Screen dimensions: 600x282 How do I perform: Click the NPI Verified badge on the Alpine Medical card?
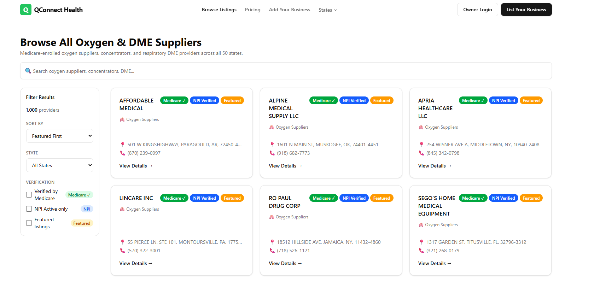(354, 101)
